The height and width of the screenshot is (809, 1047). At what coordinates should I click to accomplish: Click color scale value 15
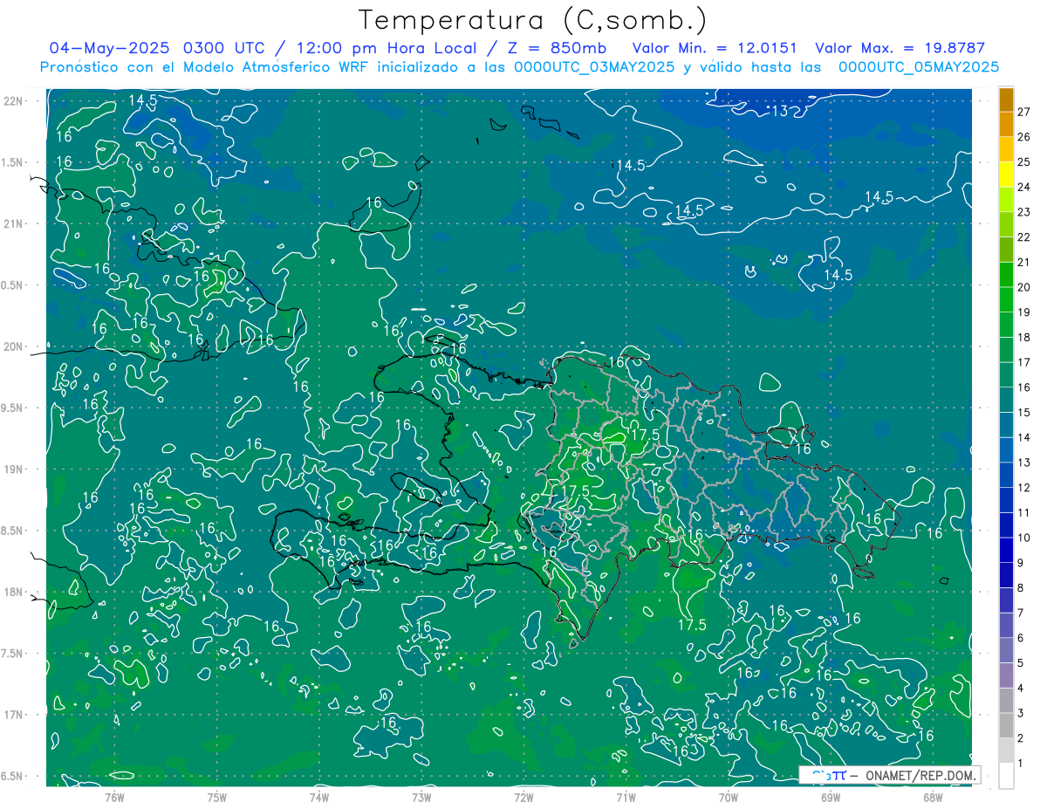pos(1023,412)
